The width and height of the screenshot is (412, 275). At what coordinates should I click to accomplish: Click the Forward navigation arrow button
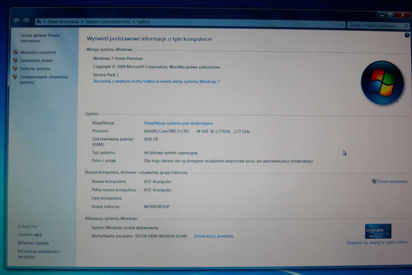click(x=26, y=21)
